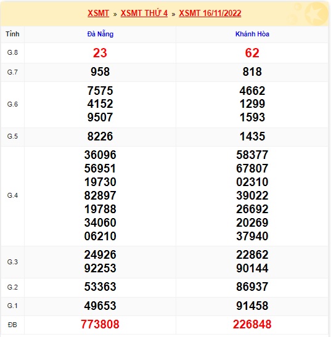Click Khánh Hòa G.7 result 818

(x=252, y=72)
